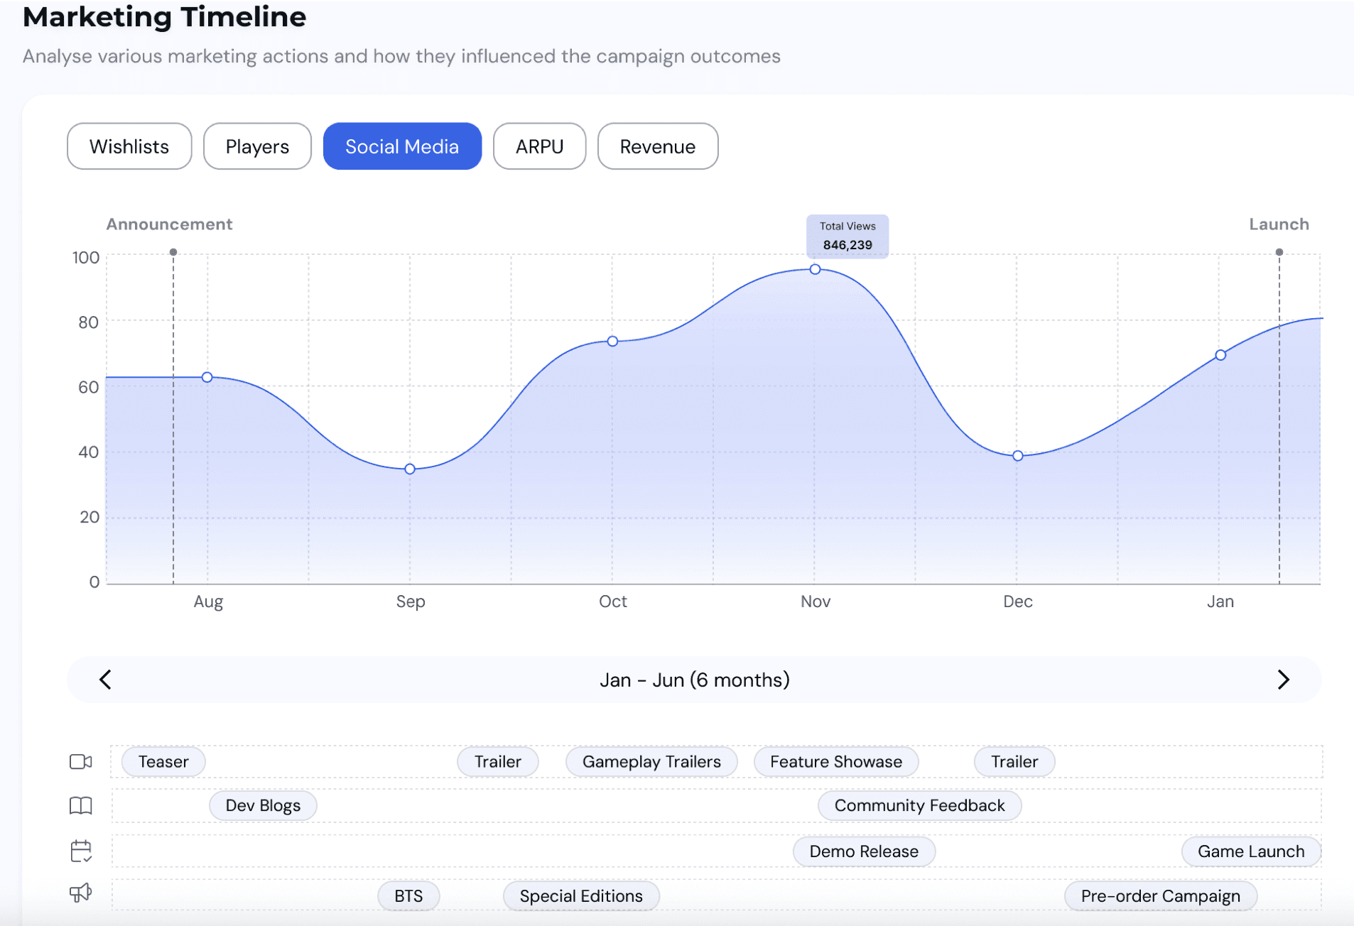Click the open book row icon
The height and width of the screenshot is (926, 1354).
point(81,806)
